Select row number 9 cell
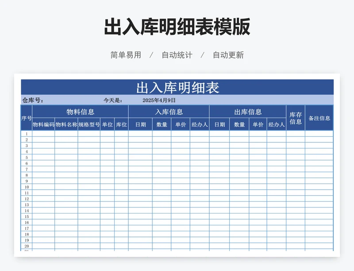Screen dimensions: 354x271 click(27, 181)
